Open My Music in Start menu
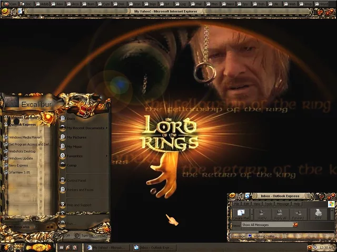Screen dimensions: 337x252 [84, 147]
